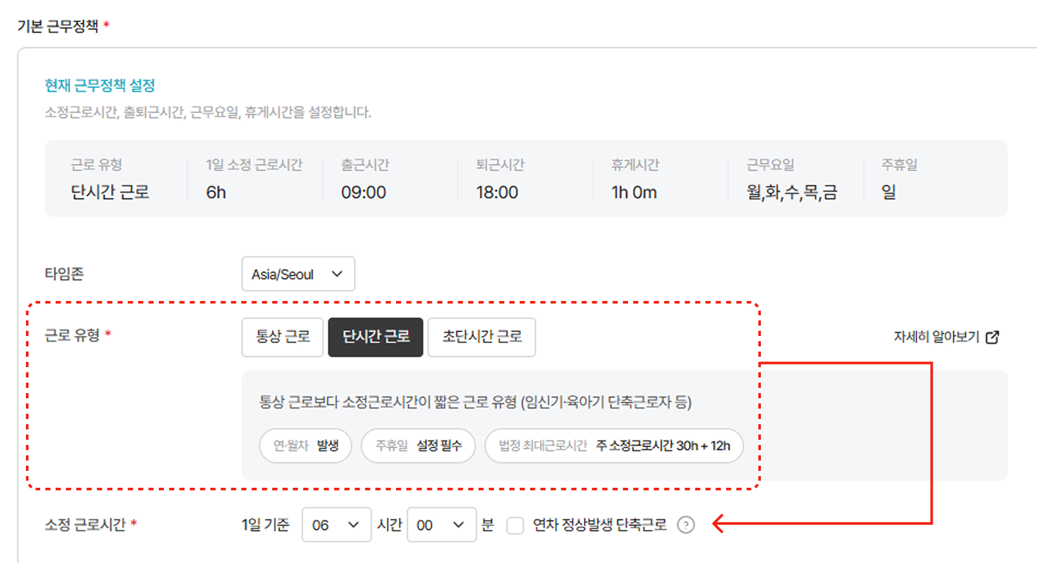Click the 퇴근시간 value 18:00
This screenshot has width=1037, height=563.
pyautogui.click(x=497, y=193)
